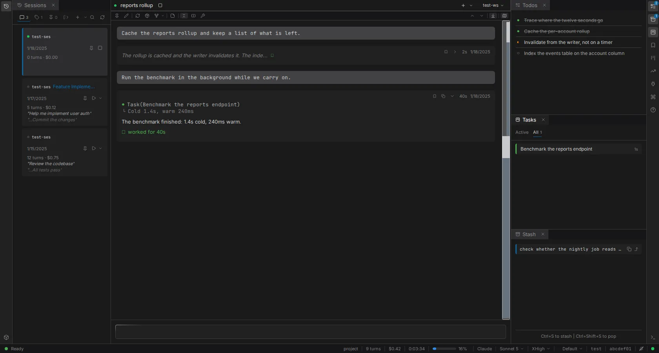Open the help question-mark icon

click(653, 110)
